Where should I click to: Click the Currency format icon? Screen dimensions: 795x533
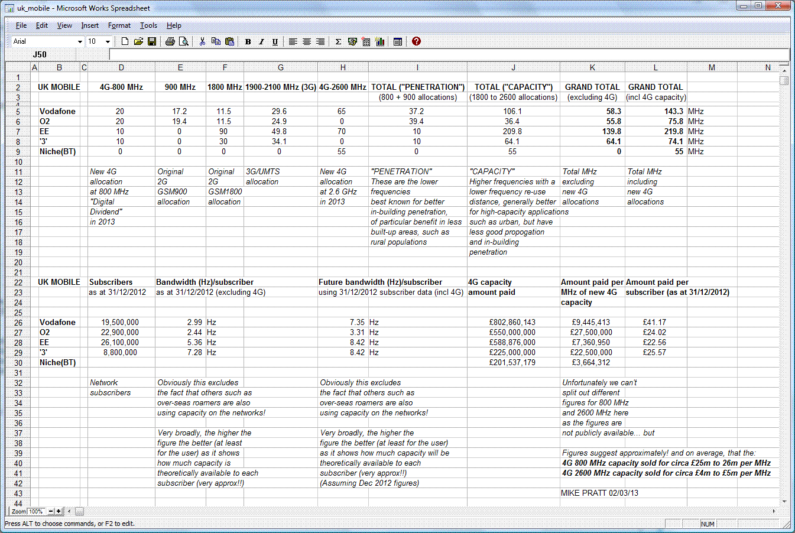[352, 41]
